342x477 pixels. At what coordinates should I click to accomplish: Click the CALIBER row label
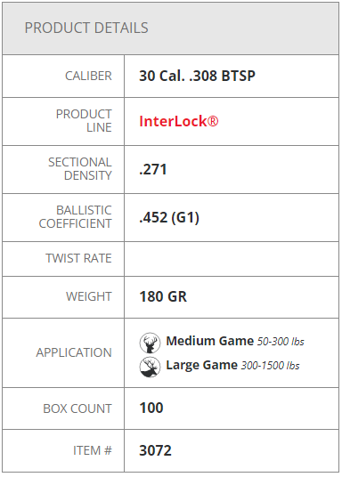tap(88, 76)
